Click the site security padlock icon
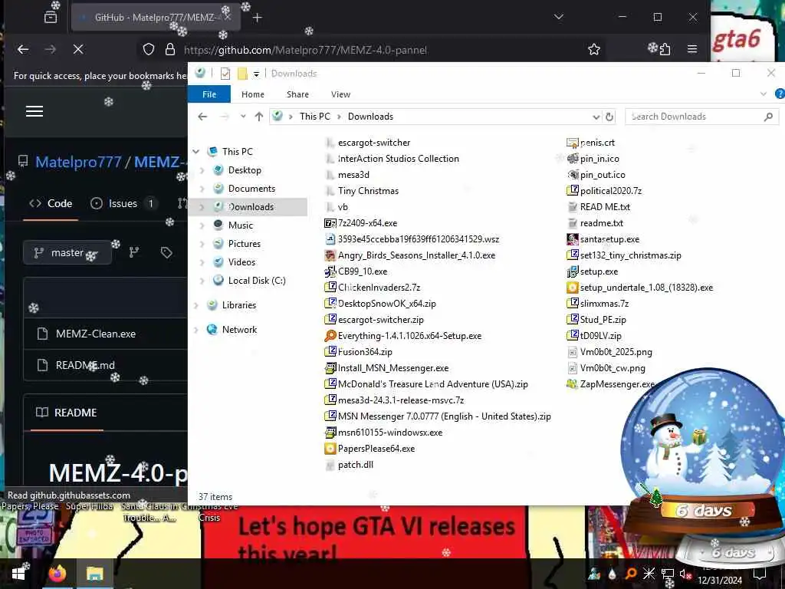Image resolution: width=785 pixels, height=589 pixels. (170, 49)
